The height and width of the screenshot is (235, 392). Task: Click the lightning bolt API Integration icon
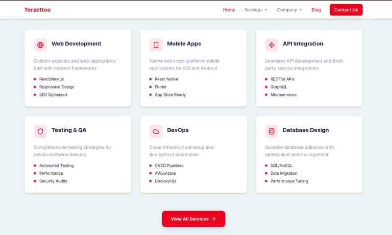point(271,45)
